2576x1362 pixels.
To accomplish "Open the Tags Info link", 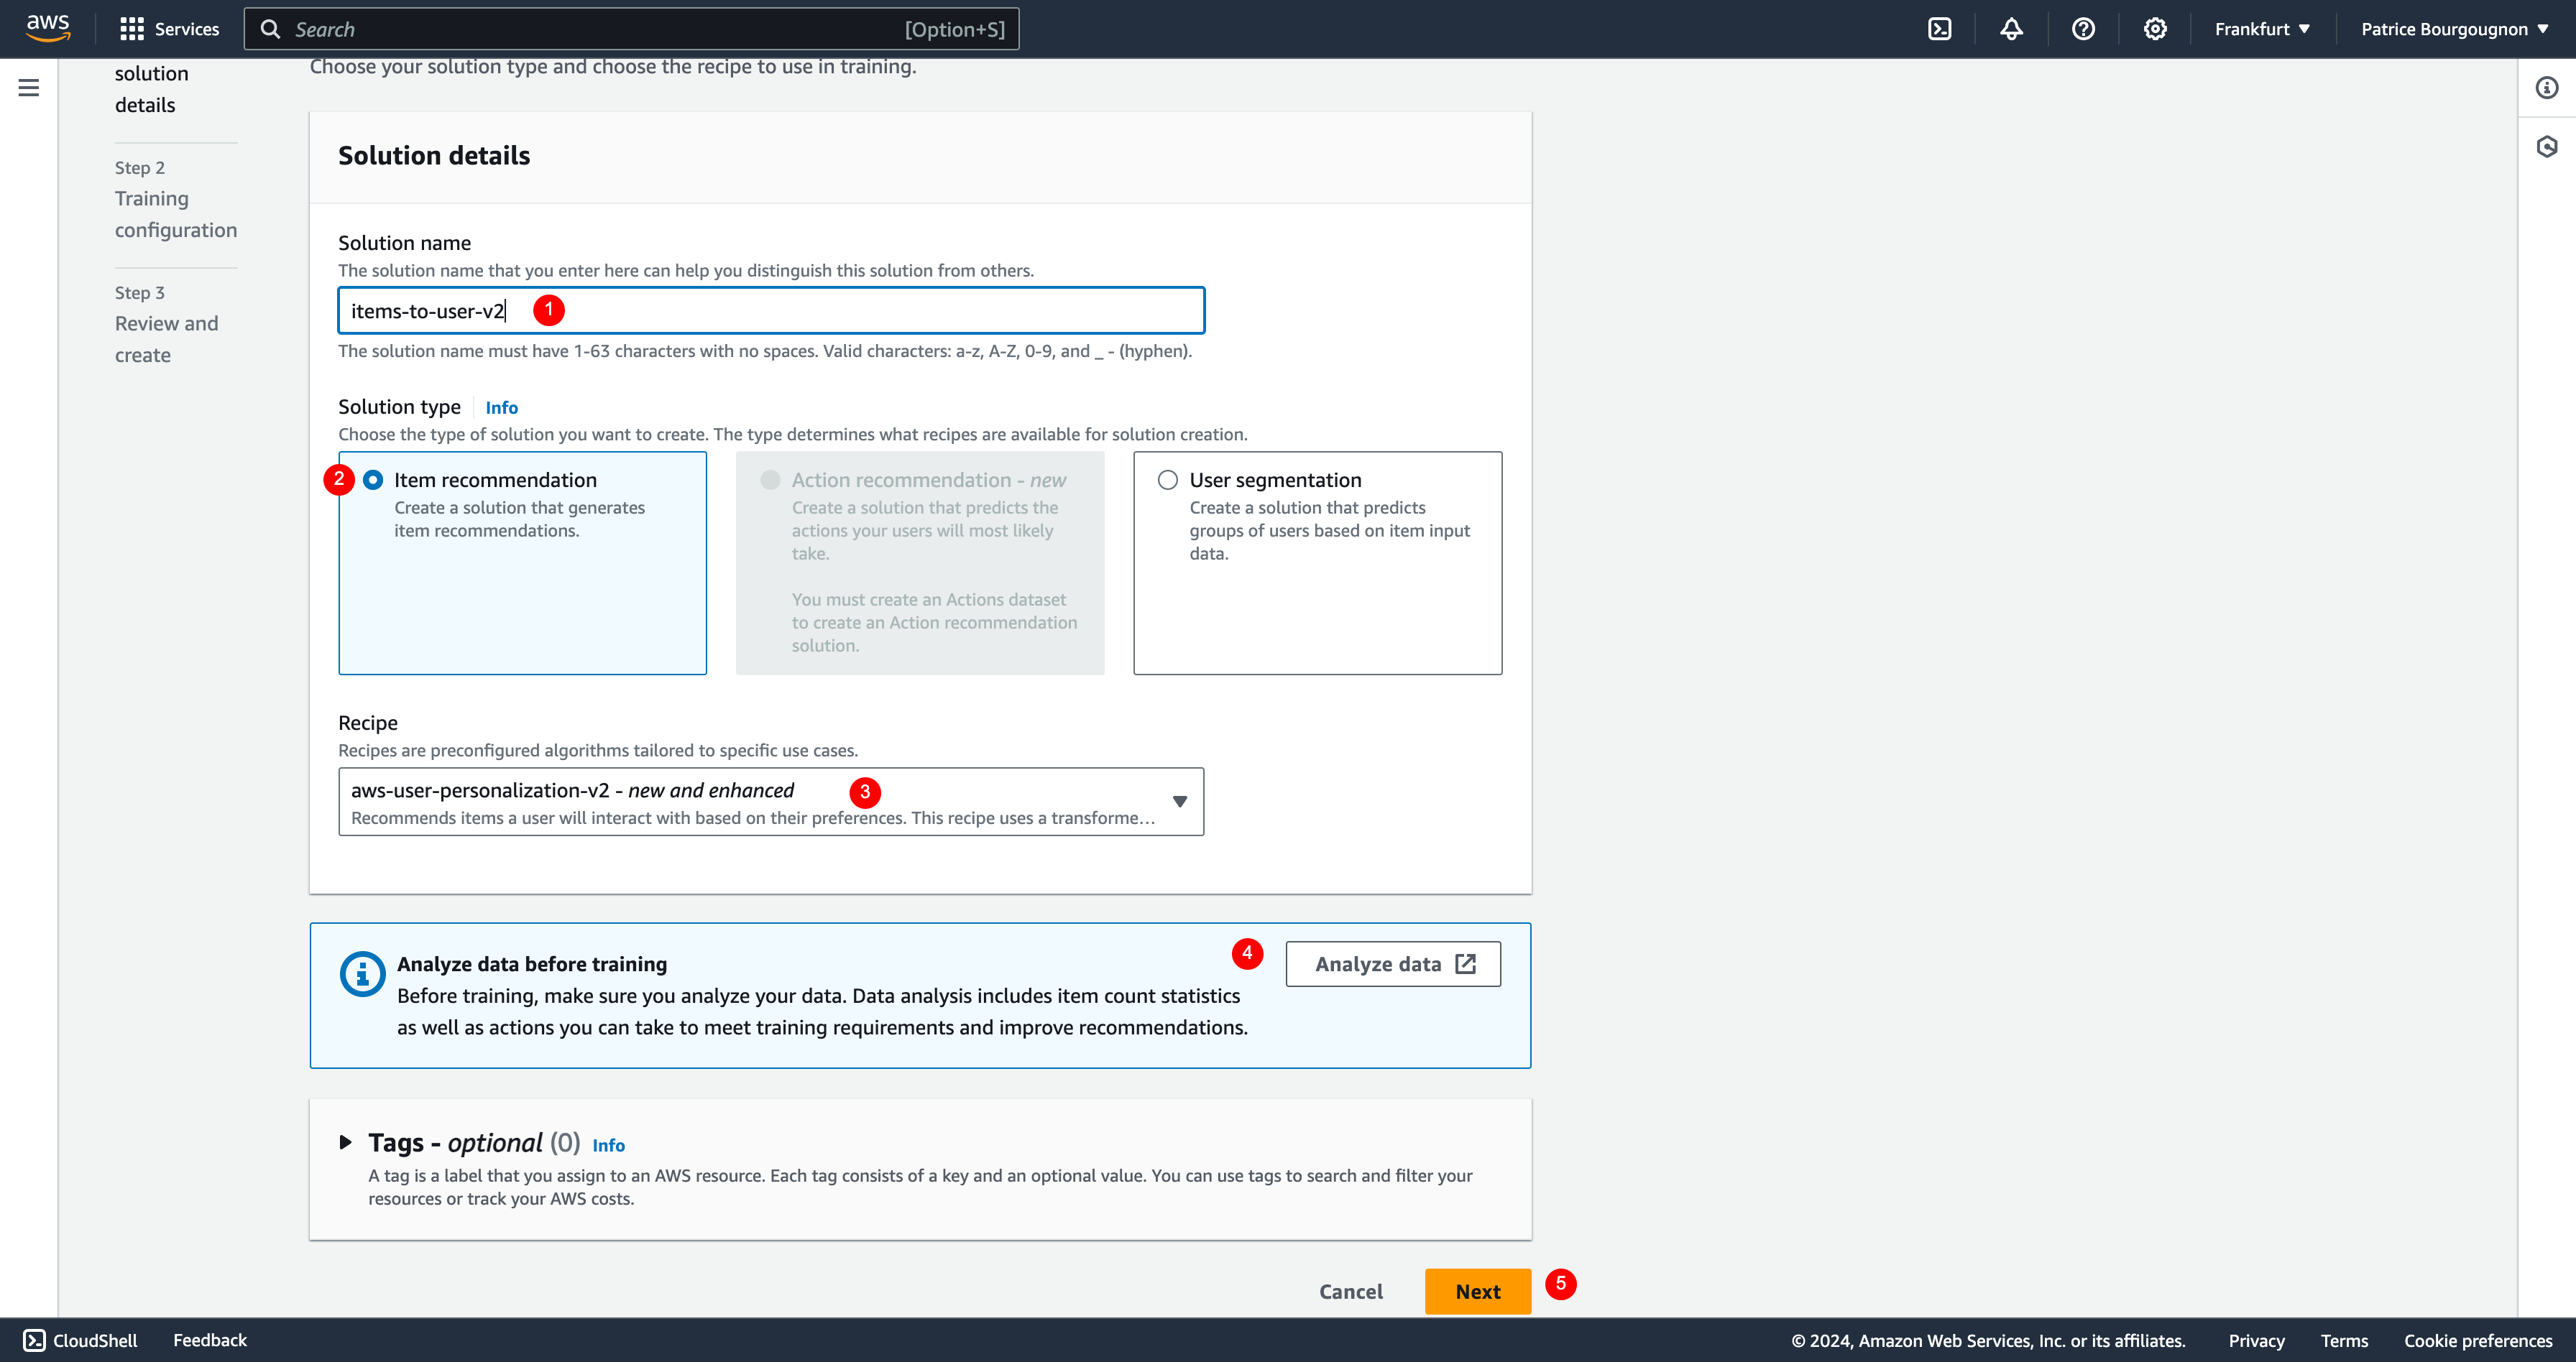I will tap(608, 1145).
